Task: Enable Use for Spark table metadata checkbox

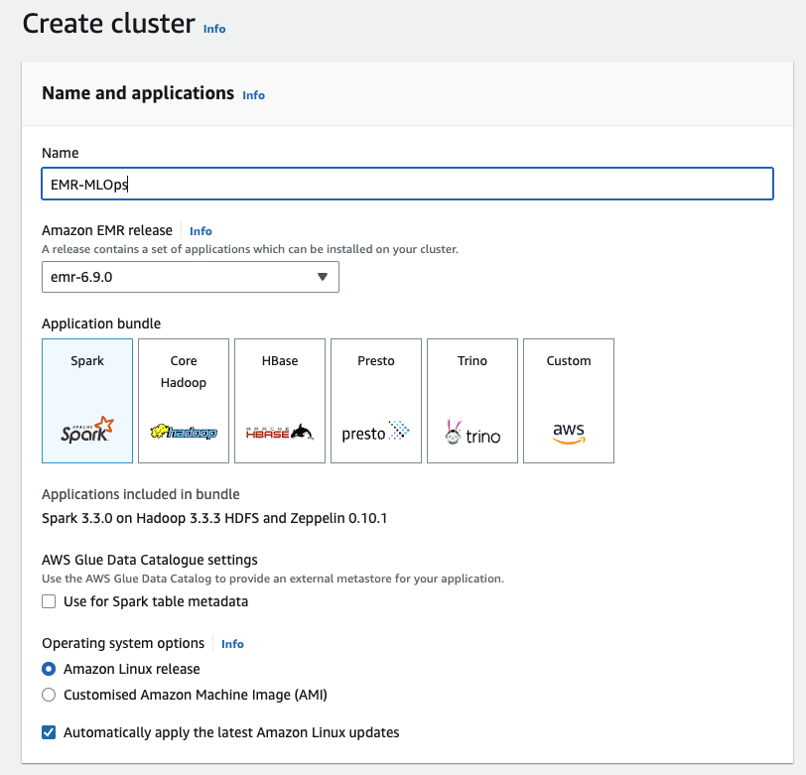Action: [49, 601]
